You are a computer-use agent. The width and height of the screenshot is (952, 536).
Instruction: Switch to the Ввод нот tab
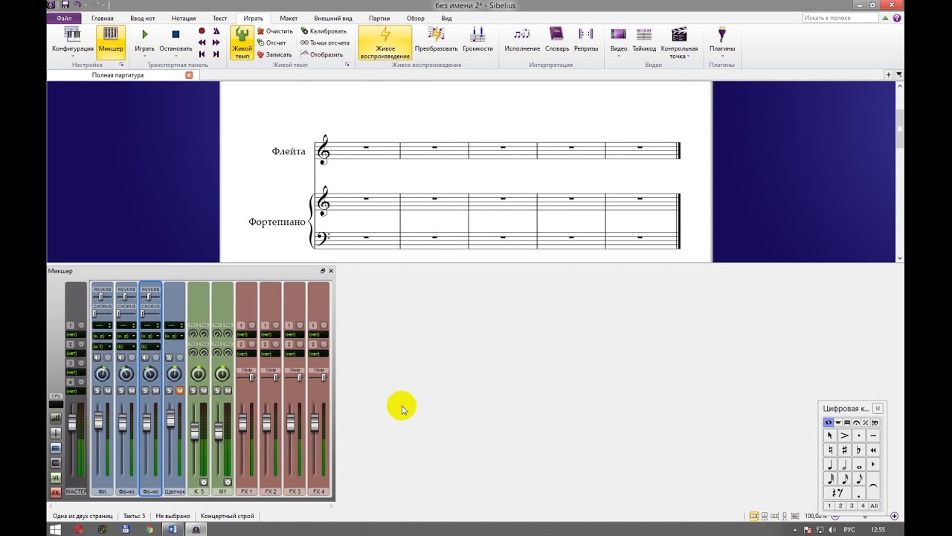[143, 18]
